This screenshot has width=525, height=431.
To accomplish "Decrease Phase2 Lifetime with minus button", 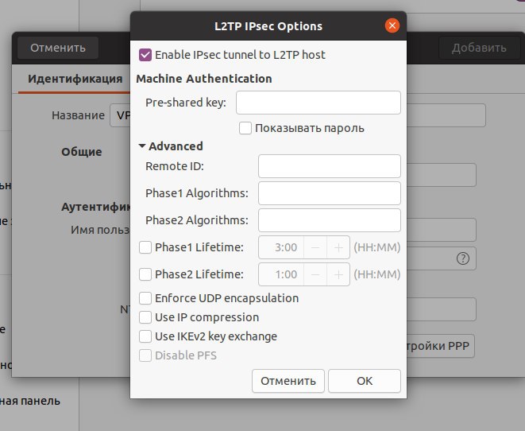I will click(x=315, y=274).
